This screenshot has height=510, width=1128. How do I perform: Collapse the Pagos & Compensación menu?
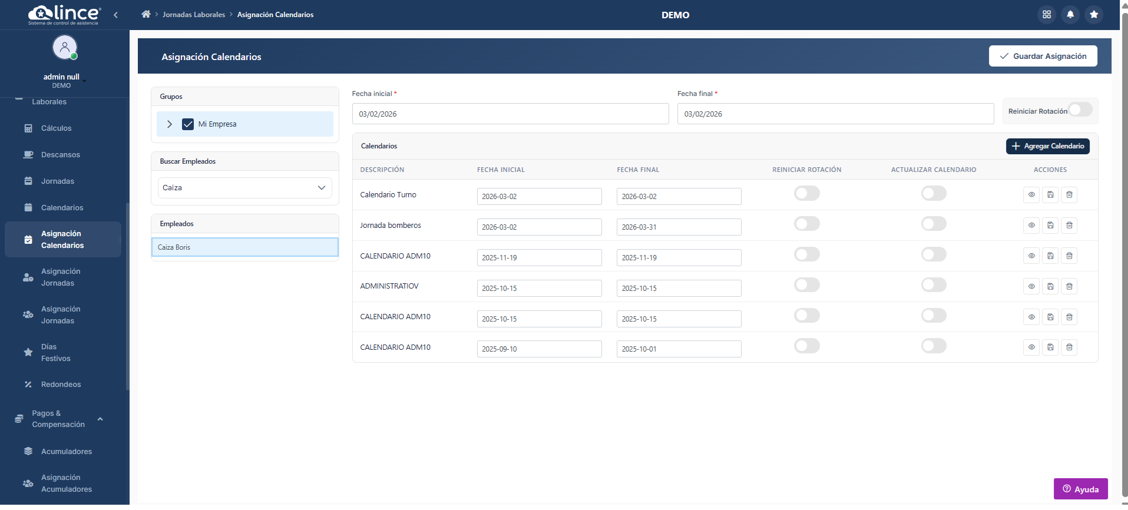[100, 419]
